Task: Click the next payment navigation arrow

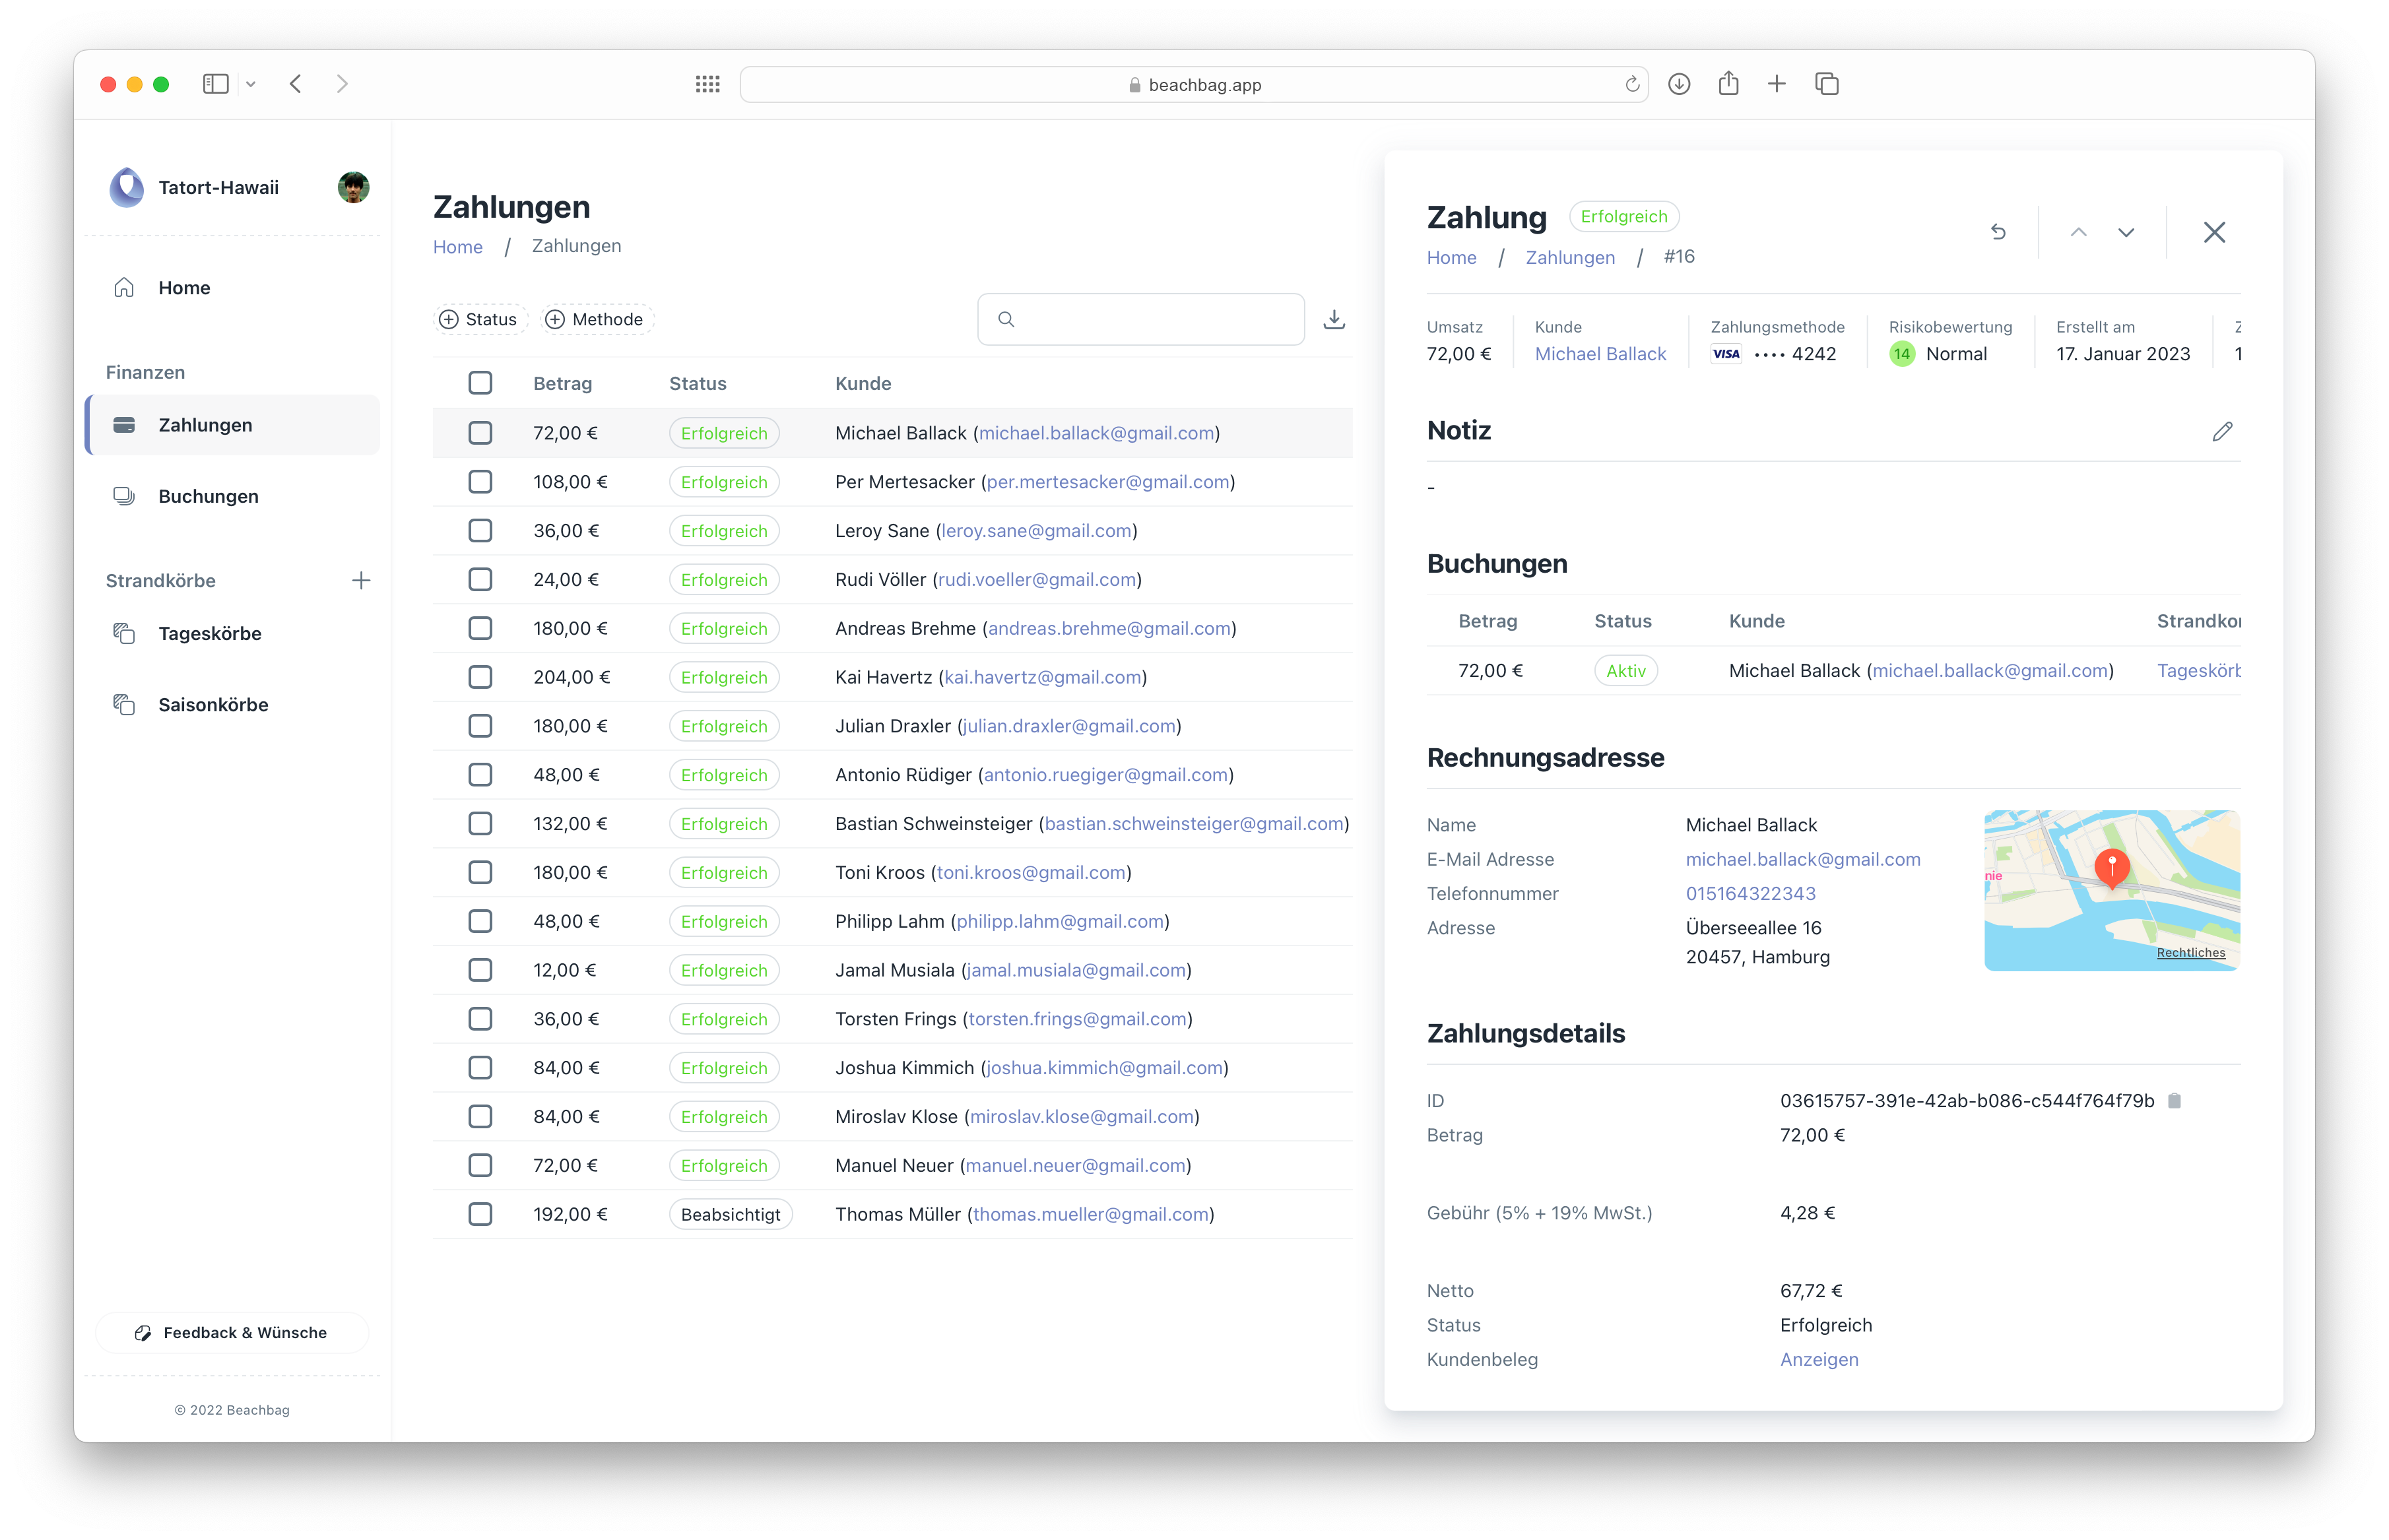Action: tap(2124, 232)
